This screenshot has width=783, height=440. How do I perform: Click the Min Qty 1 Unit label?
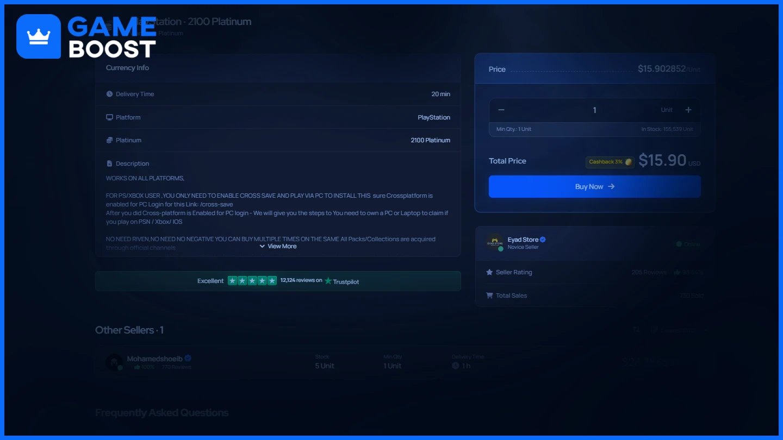(x=514, y=129)
